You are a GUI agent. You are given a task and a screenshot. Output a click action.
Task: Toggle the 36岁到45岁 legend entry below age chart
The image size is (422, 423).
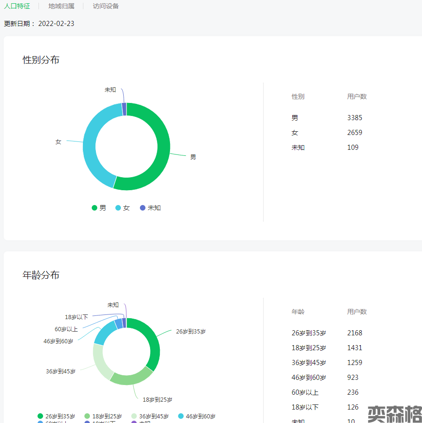point(150,417)
